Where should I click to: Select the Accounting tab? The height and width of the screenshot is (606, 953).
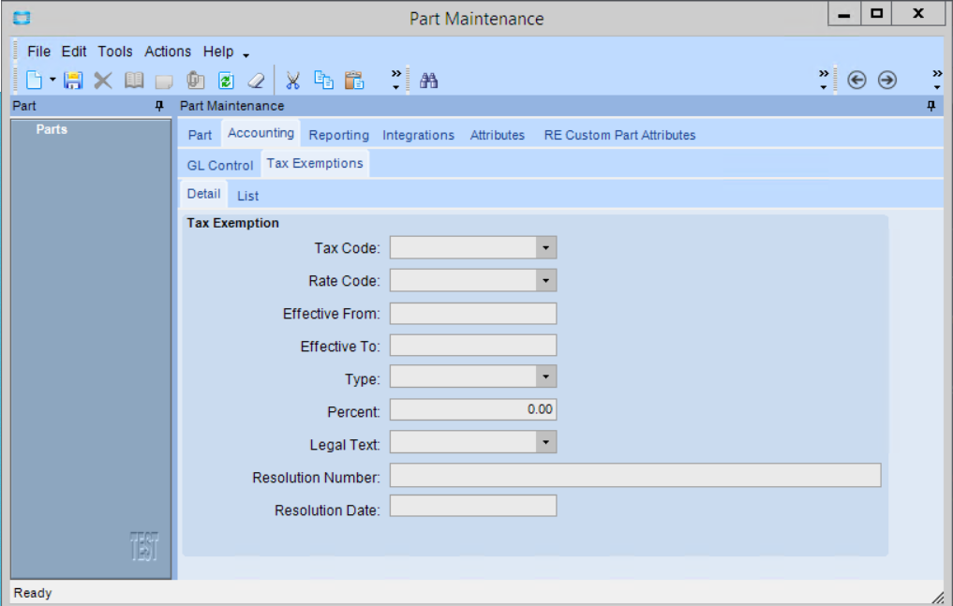click(x=261, y=133)
